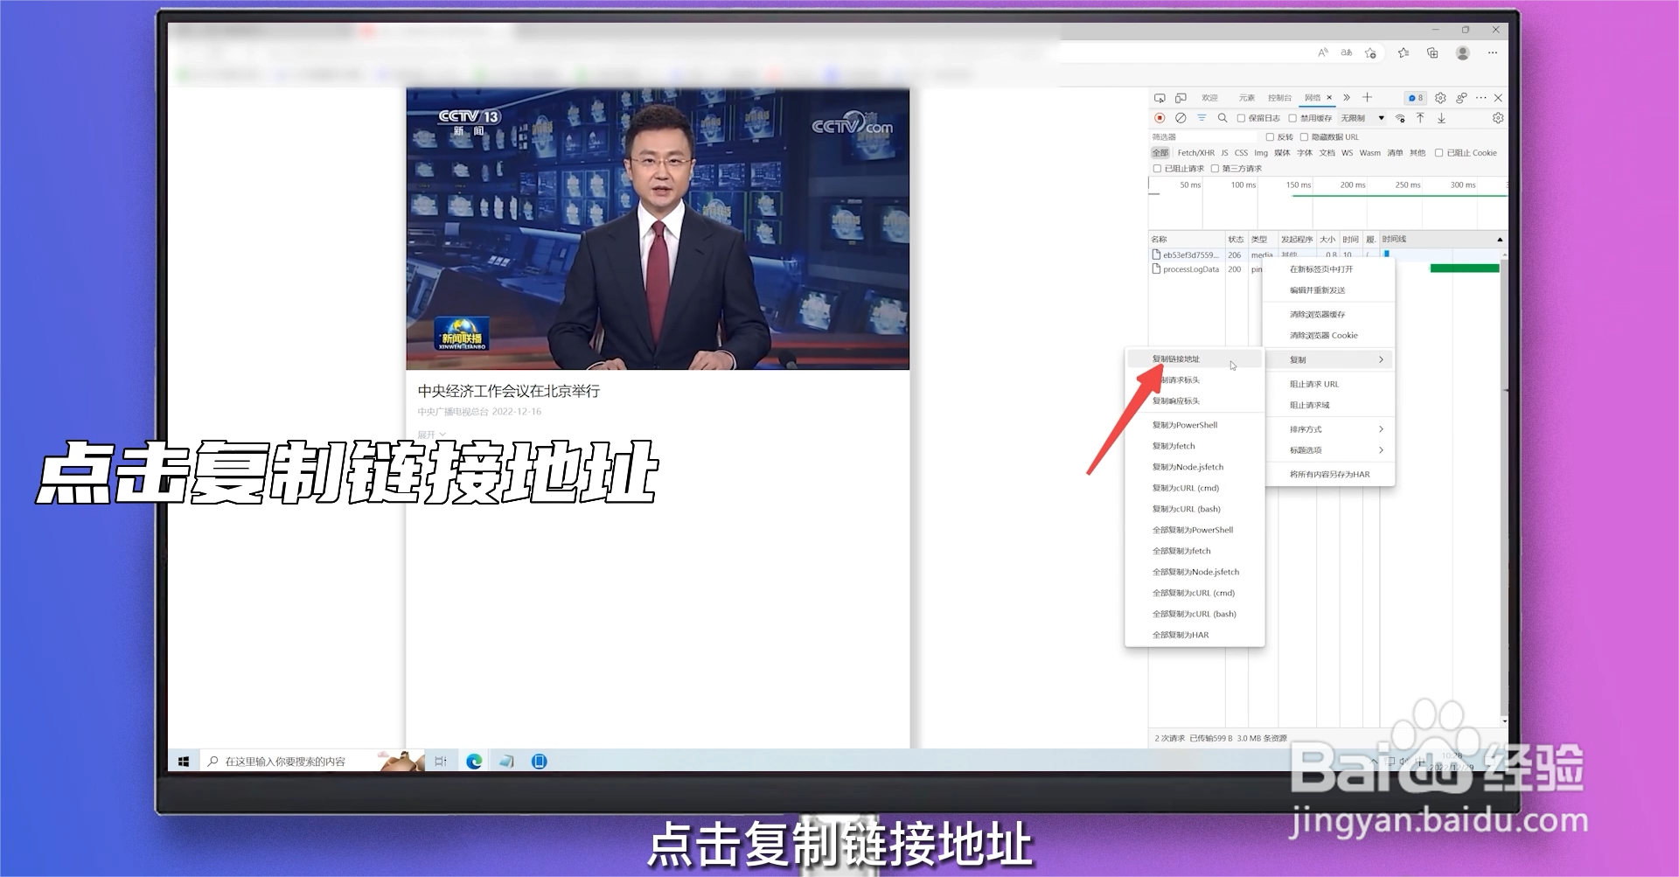The height and width of the screenshot is (877, 1679).
Task: Open the network panel settings gear
Action: point(1499,118)
